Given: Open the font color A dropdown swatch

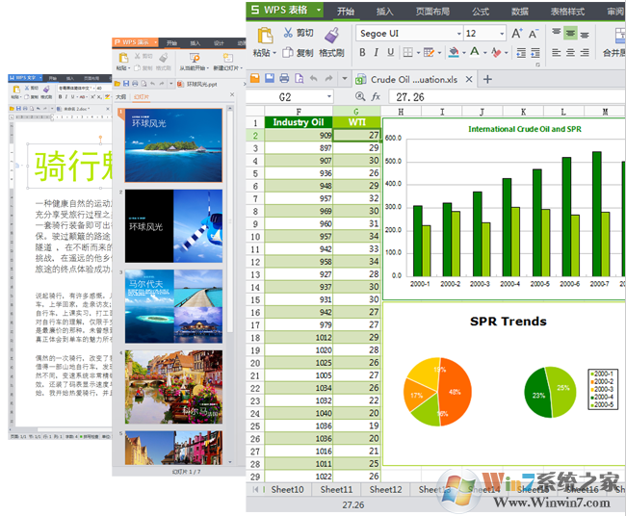Looking at the screenshot, I should point(483,53).
